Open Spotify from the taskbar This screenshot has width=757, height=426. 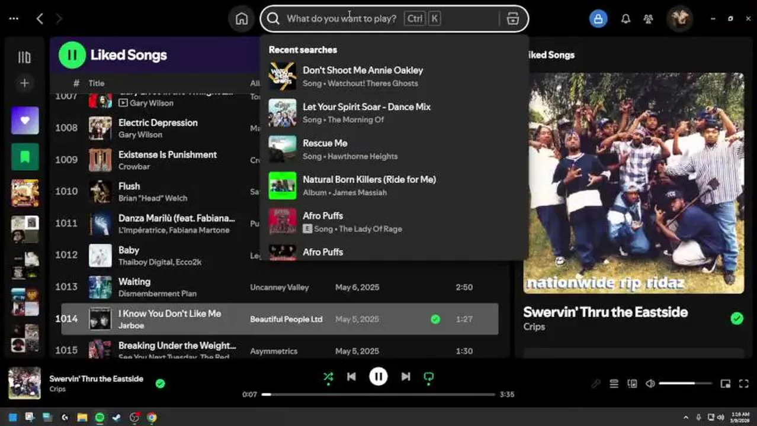(100, 417)
